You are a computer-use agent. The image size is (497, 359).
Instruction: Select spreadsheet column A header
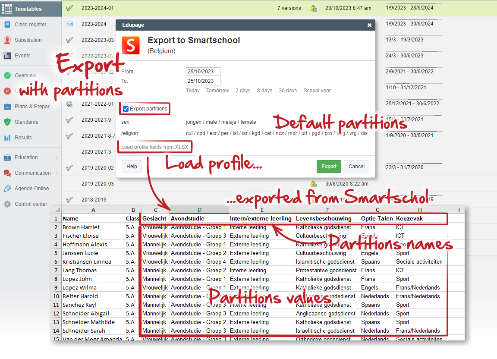[x=93, y=210]
